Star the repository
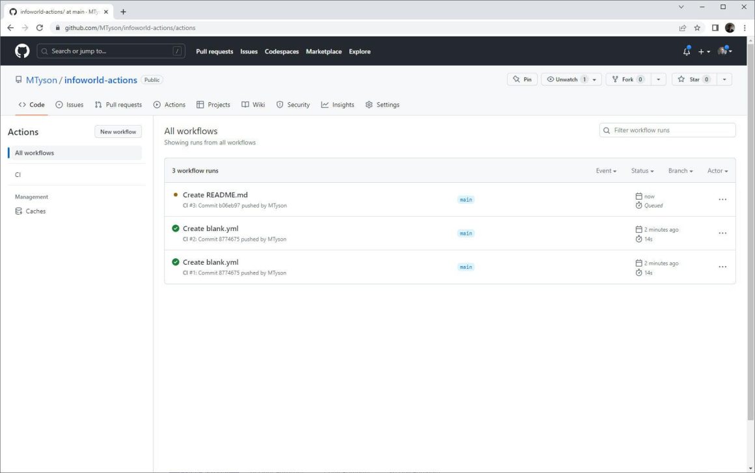755x473 pixels. 694,79
